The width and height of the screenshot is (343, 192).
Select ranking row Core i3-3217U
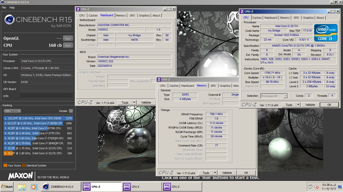(x=38, y=153)
